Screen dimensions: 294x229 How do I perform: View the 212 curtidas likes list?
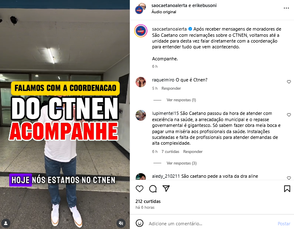[148, 201]
